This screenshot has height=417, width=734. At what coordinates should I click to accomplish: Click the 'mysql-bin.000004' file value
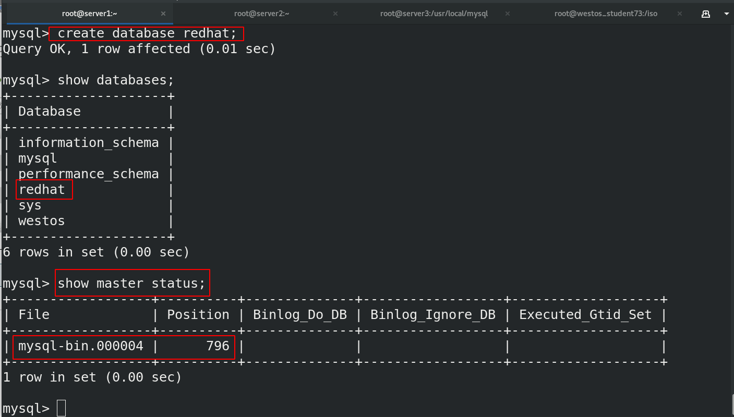81,346
